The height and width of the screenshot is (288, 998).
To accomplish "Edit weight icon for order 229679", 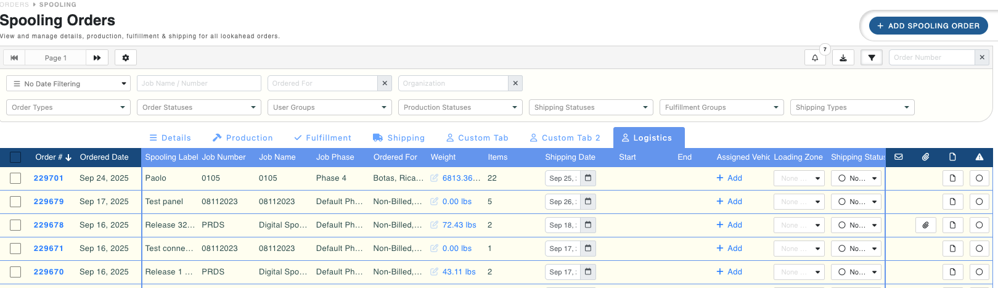I will coord(434,202).
